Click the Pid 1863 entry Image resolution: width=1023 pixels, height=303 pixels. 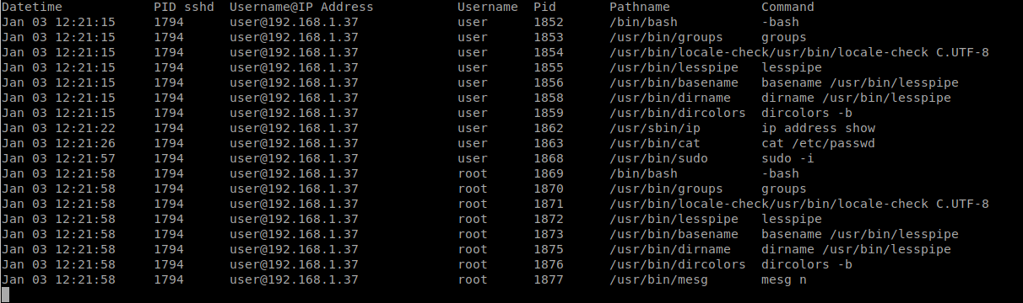(549, 143)
